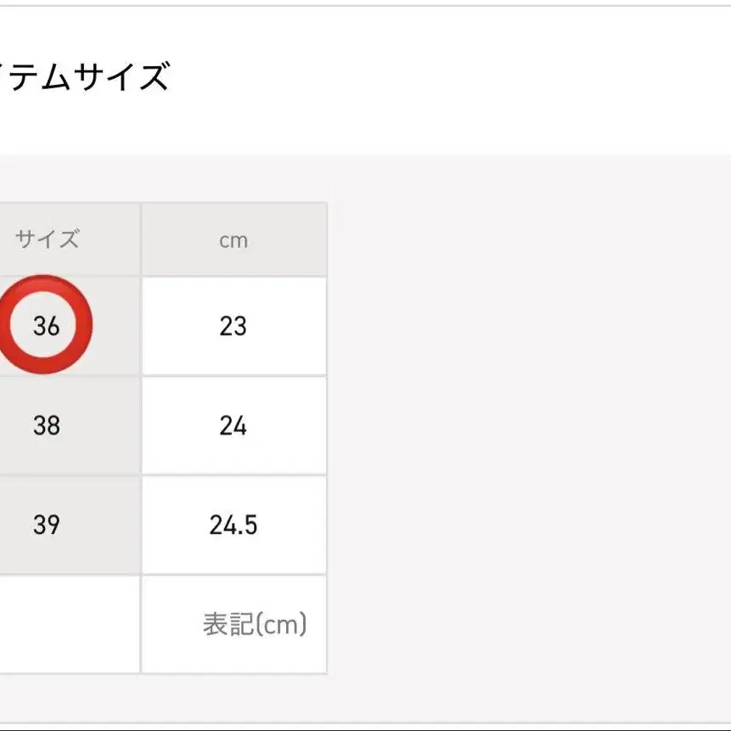This screenshot has height=731, width=731.
Task: Click gray area below the size table
Action: [x=255, y=699]
